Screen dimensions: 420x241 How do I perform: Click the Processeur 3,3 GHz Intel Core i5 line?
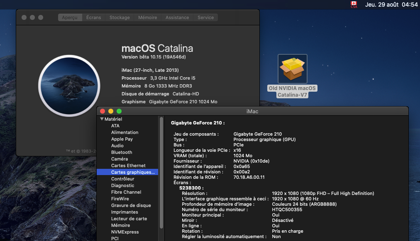point(158,78)
